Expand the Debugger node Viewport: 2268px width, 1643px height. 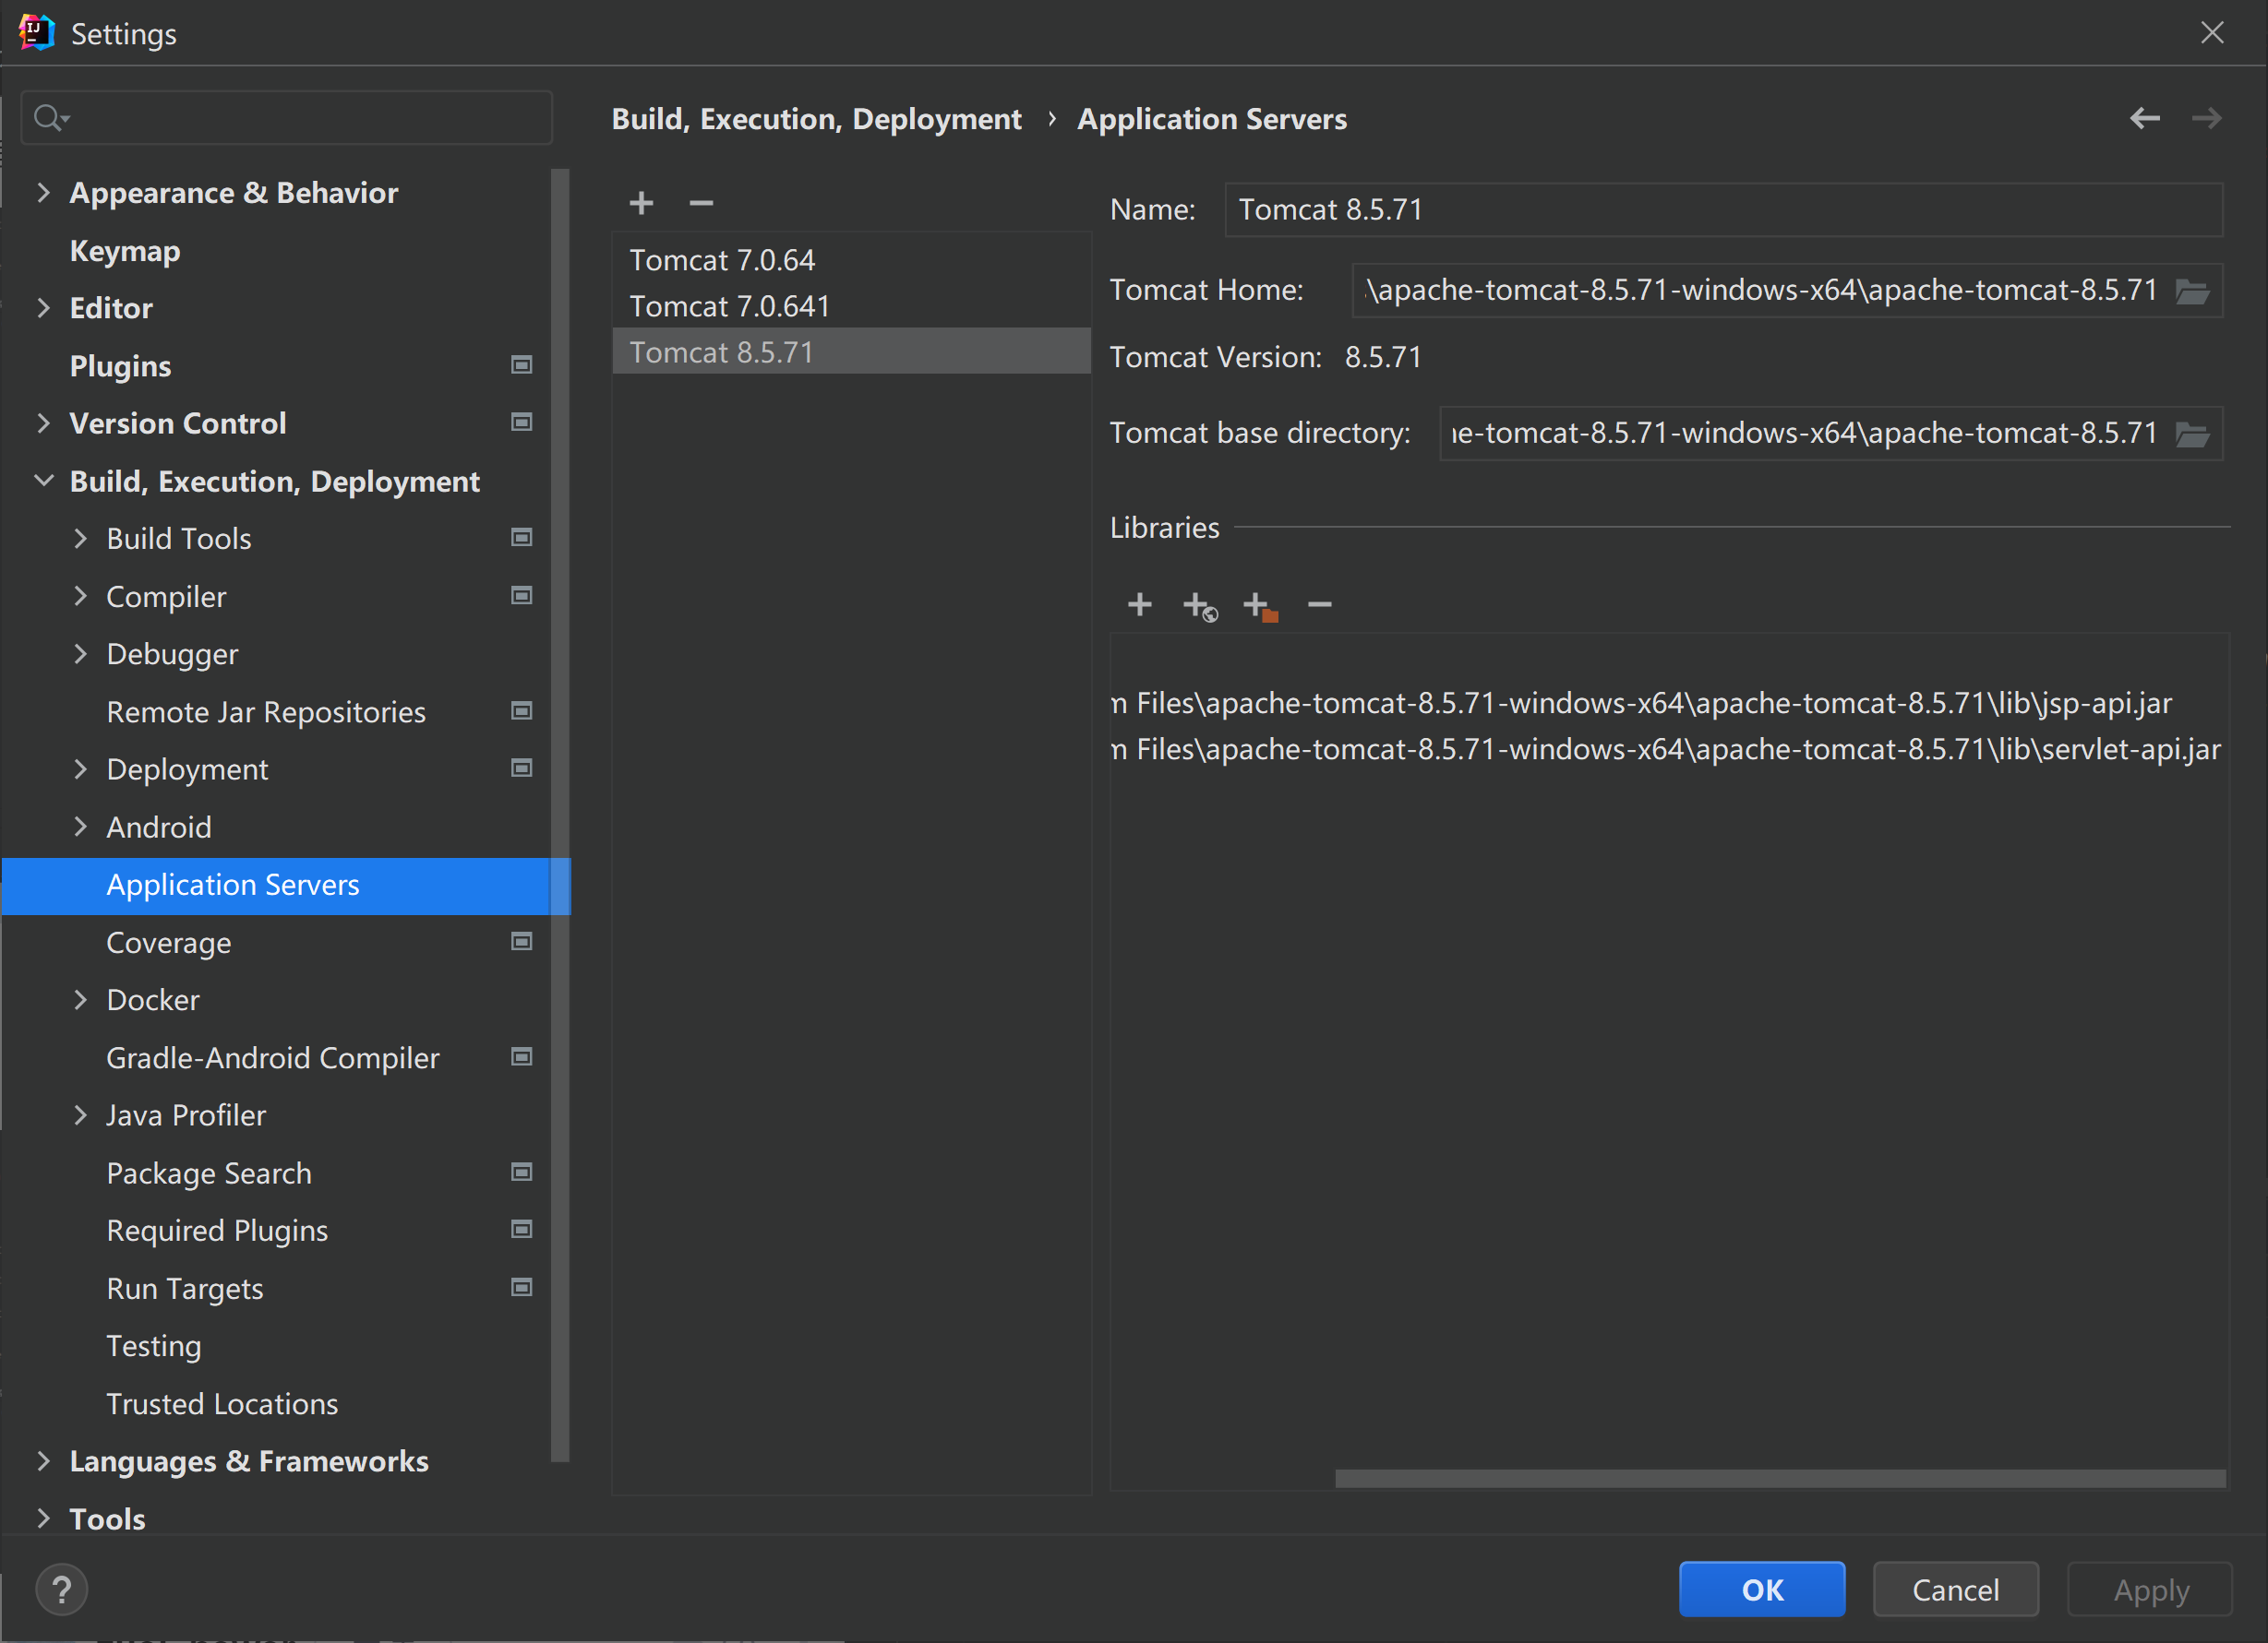tap(81, 653)
